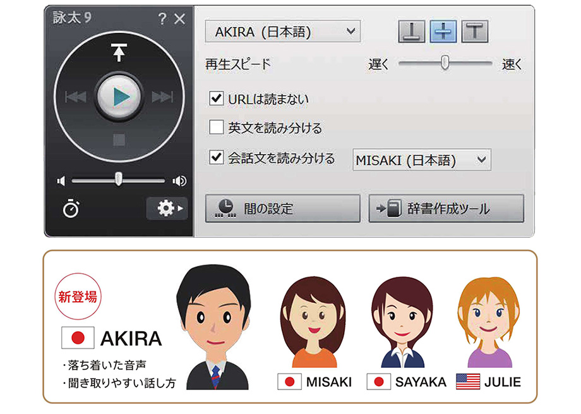Click the MISAKI character avatar

pyautogui.click(x=313, y=322)
